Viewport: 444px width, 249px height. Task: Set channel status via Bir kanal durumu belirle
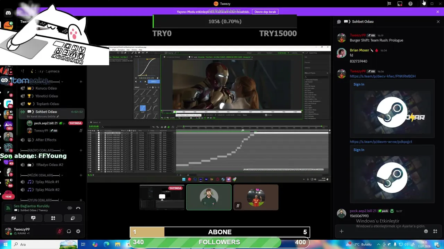[43, 117]
